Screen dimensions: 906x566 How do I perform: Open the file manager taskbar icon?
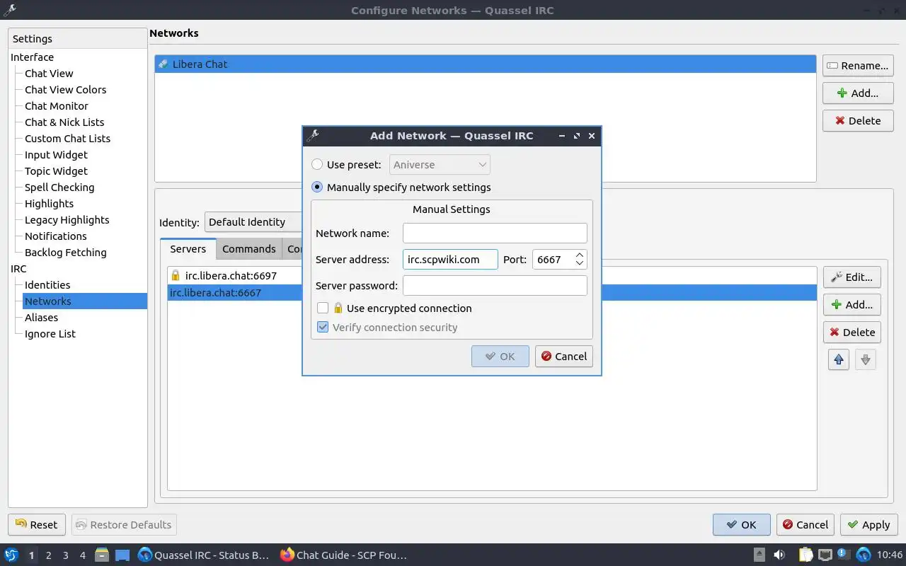[101, 555]
